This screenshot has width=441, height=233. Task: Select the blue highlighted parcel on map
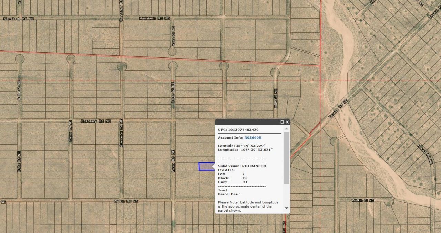pos(206,167)
